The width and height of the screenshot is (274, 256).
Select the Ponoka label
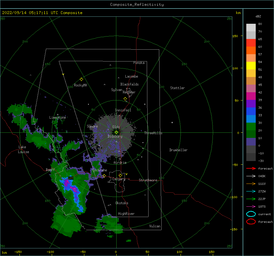point(139,63)
